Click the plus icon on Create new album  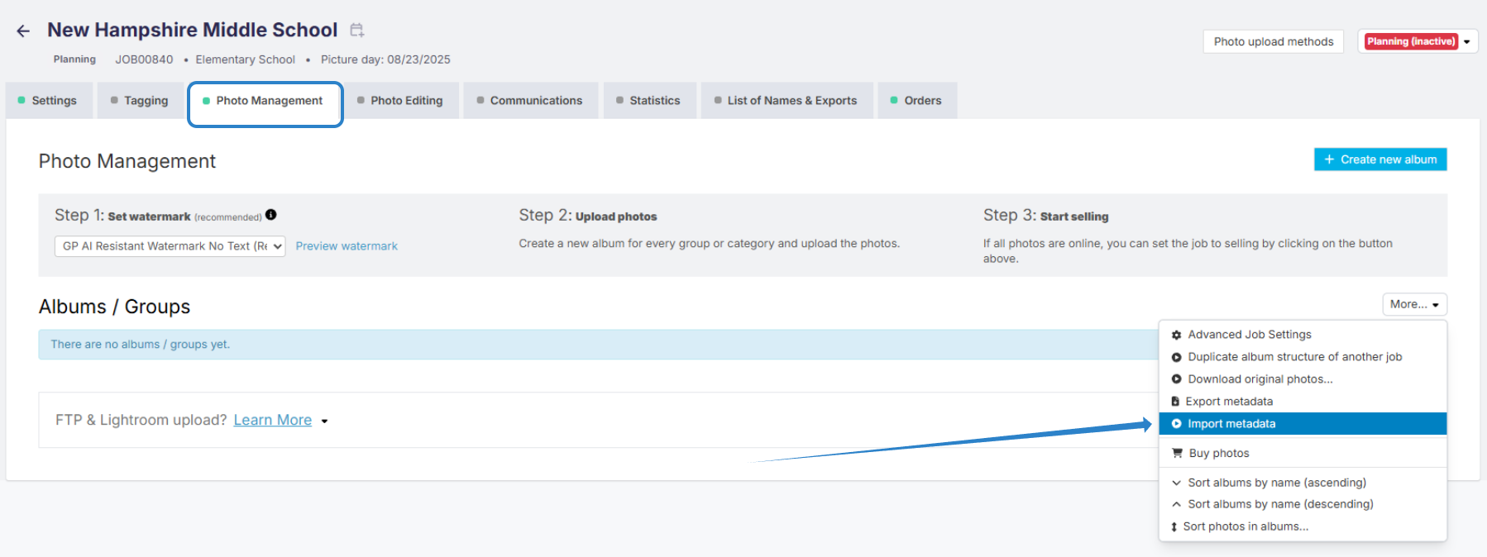pos(1329,159)
